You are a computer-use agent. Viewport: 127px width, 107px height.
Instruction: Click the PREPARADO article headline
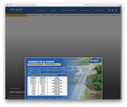17,92
